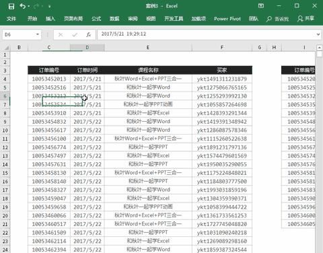The width and height of the screenshot is (323, 253).
Task: Open the Customize Quick Access Toolbar dropdown
Action: pyautogui.click(x=49, y=7)
